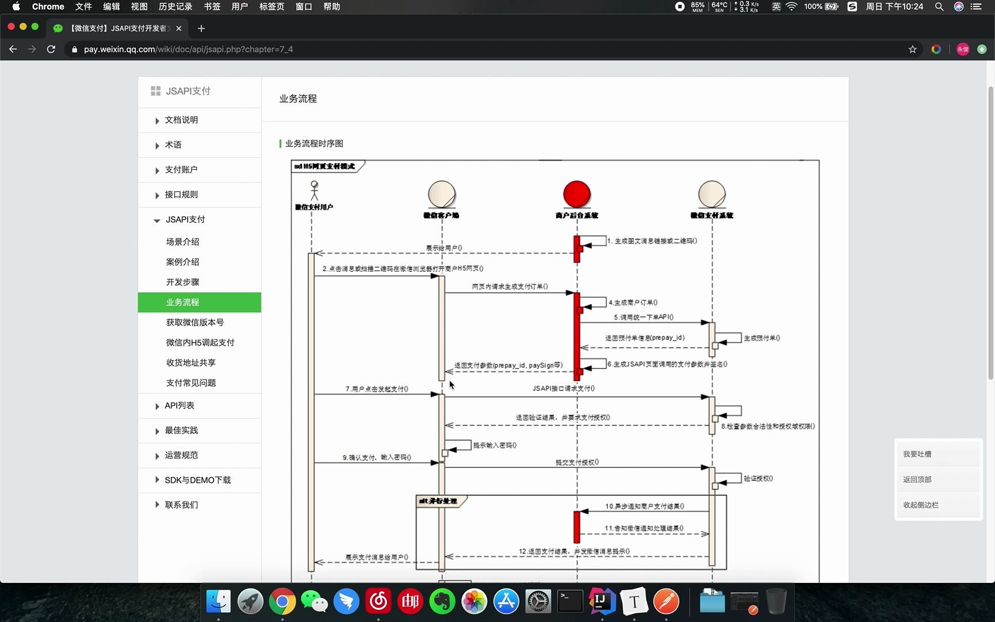
Task: Open Chrome from the dock
Action: tap(282, 602)
